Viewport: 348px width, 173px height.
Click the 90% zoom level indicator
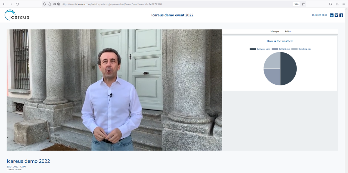[x=296, y=4]
